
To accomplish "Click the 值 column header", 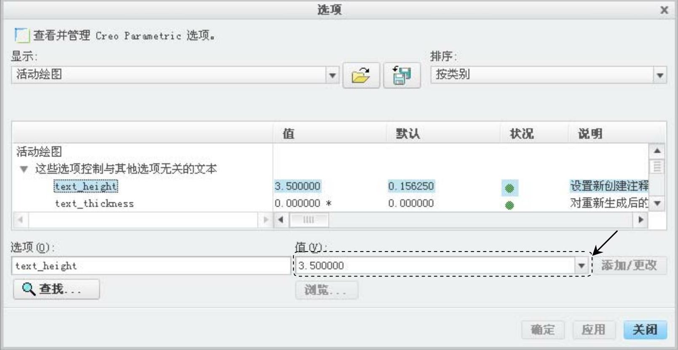I will pyautogui.click(x=288, y=134).
